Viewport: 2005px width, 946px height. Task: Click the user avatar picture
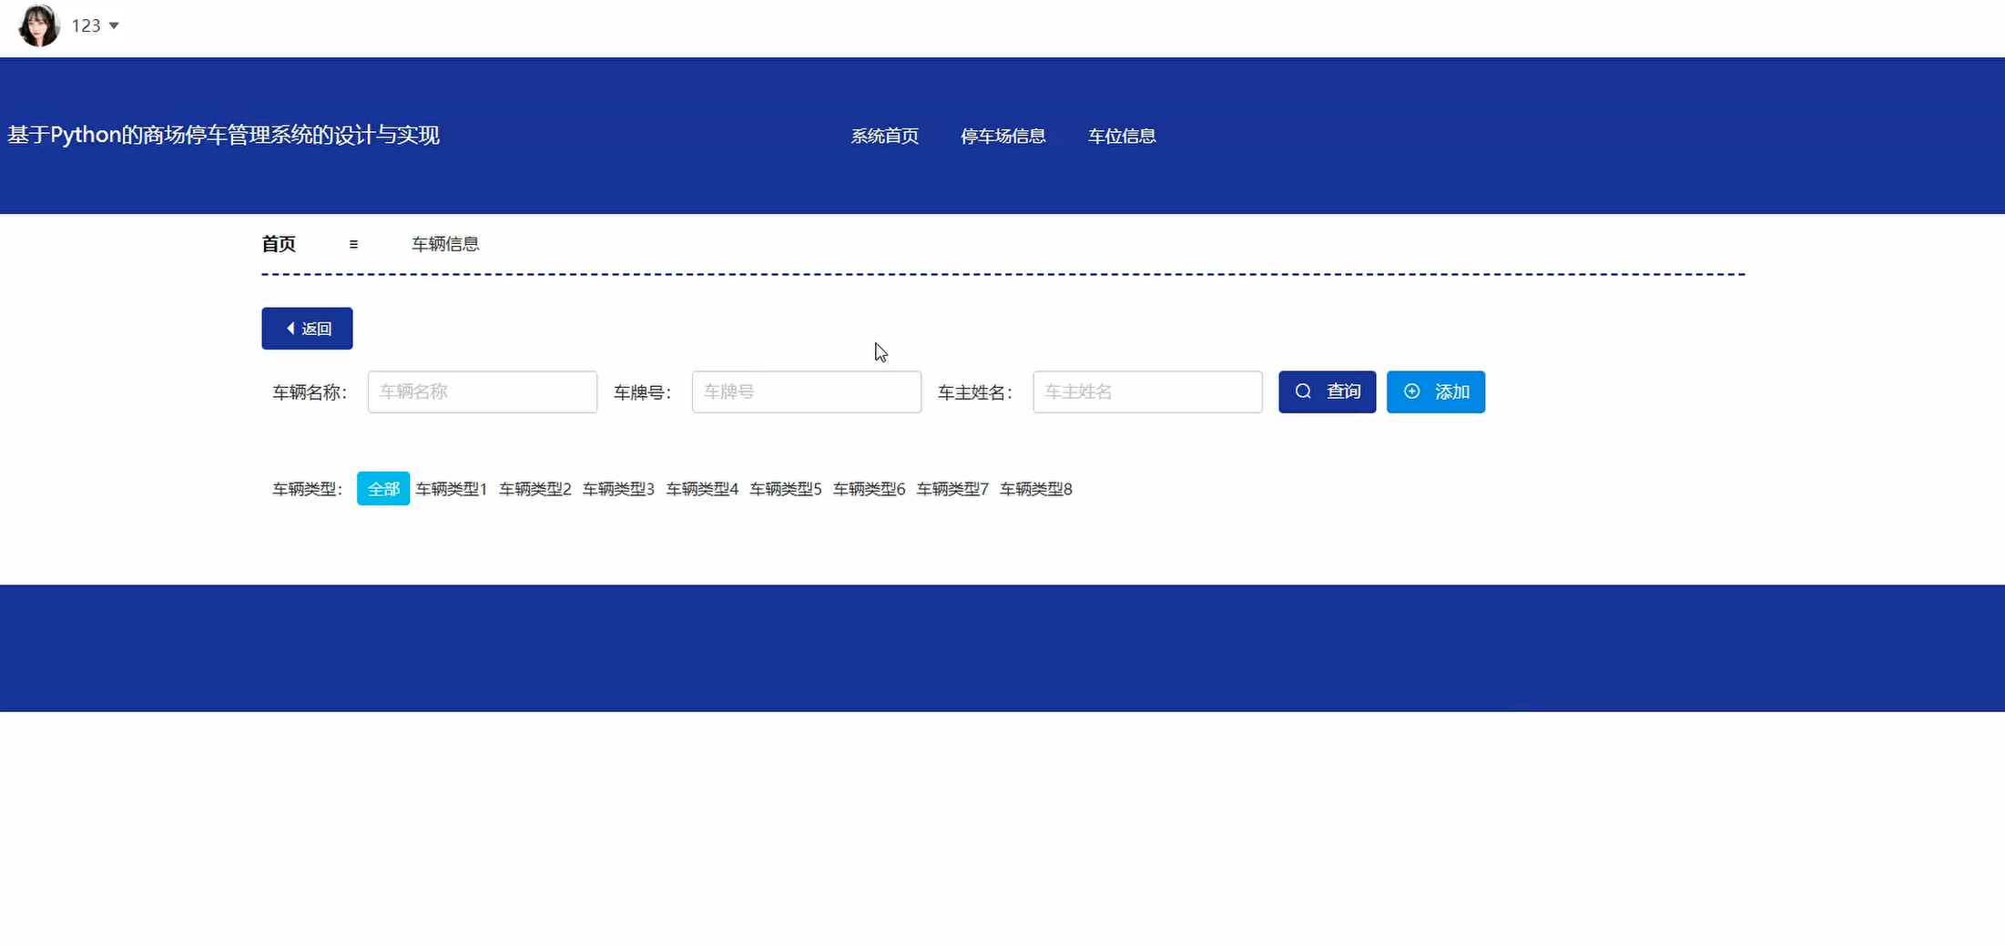tap(39, 25)
